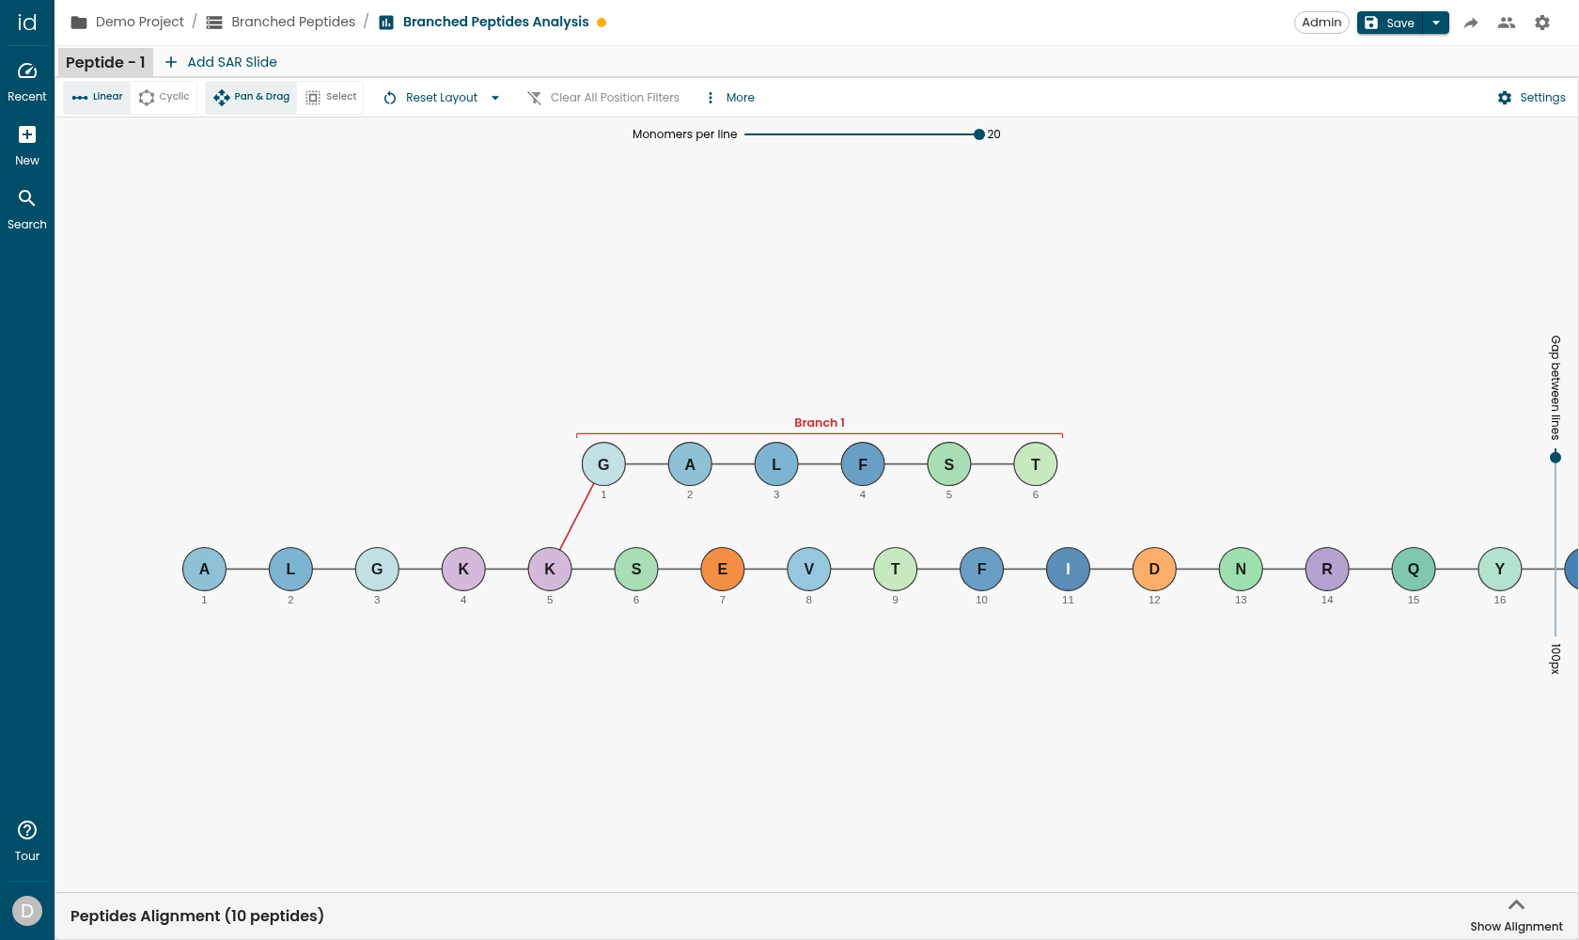Image resolution: width=1579 pixels, height=940 pixels.
Task: Click Peptides Alignment (10 peptides) header
Action: pyautogui.click(x=197, y=916)
